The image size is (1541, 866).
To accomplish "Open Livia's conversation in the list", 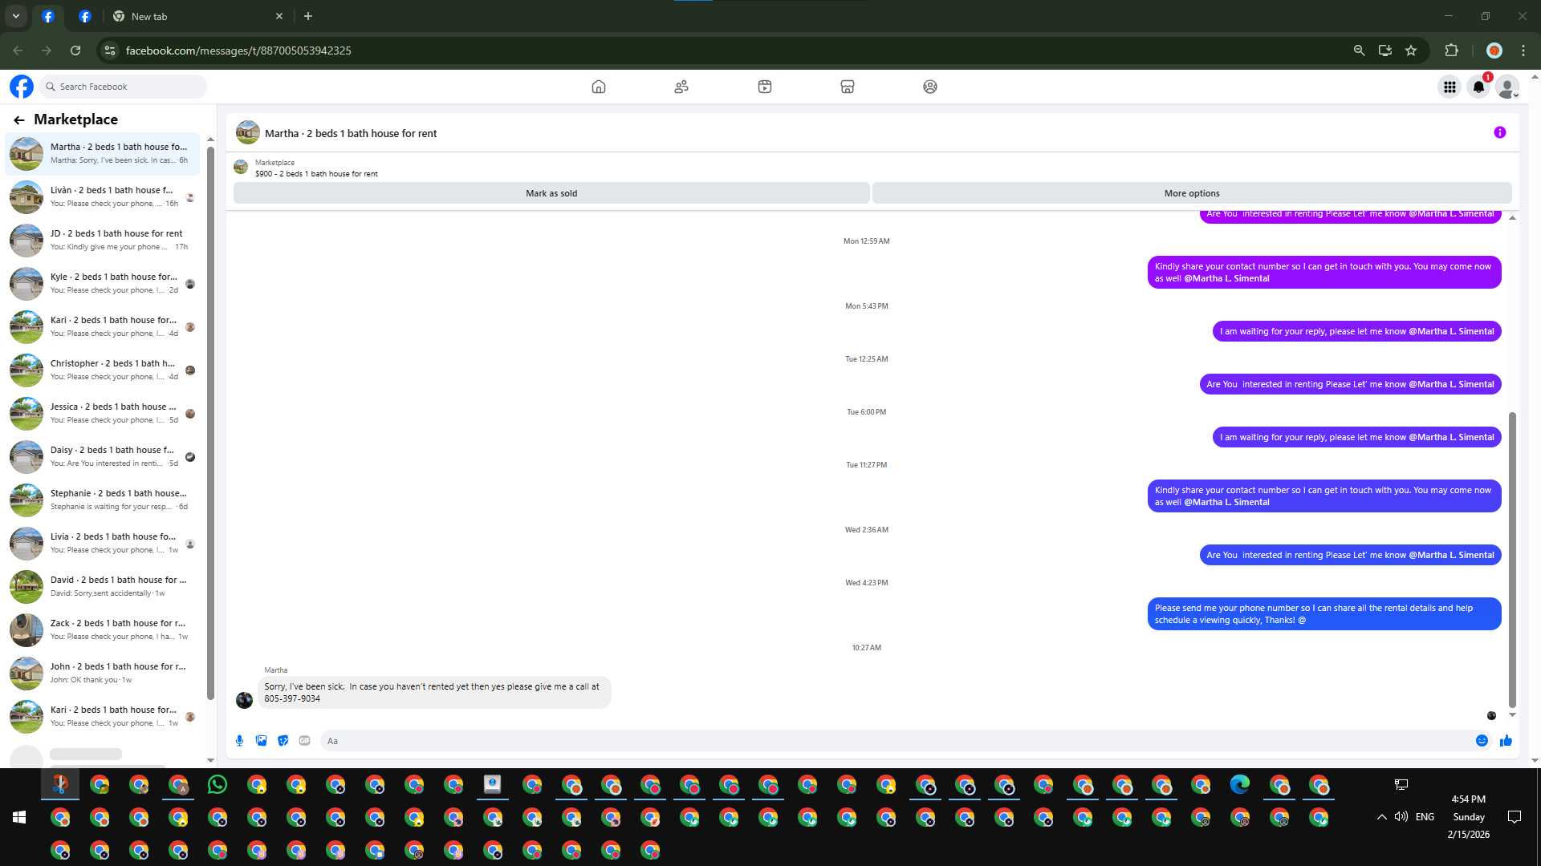I will 103,543.
